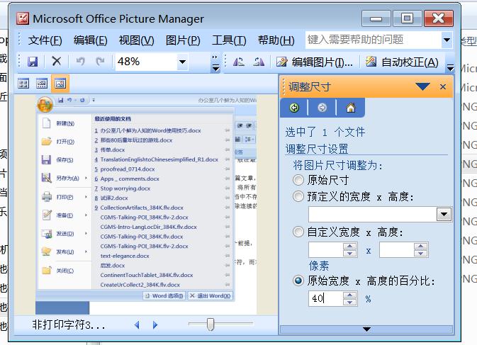This screenshot has width=477, height=345.
Task: Open the 工具(T) menu
Action: tap(229, 40)
